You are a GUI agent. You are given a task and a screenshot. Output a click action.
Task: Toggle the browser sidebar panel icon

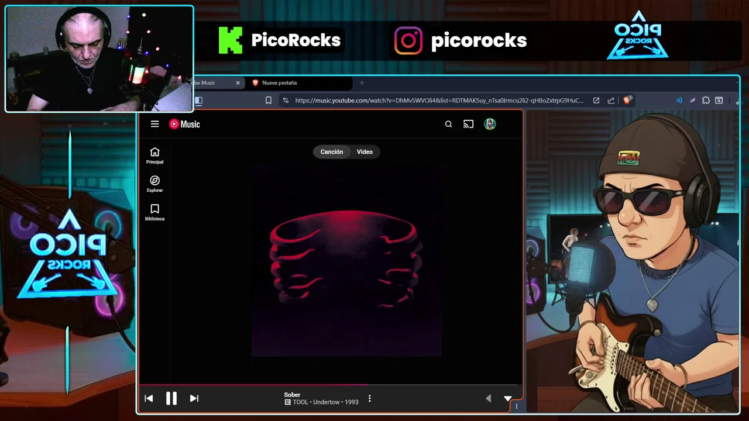[198, 101]
